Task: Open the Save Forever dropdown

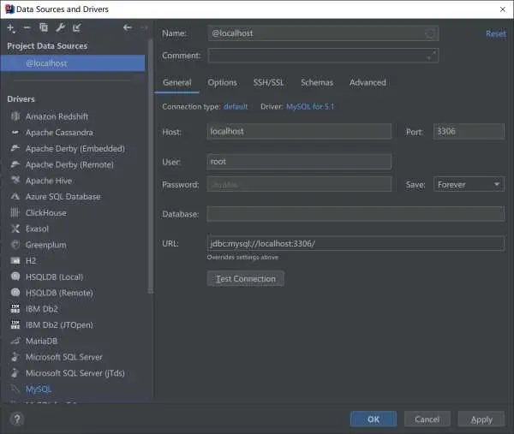Action: 469,184
